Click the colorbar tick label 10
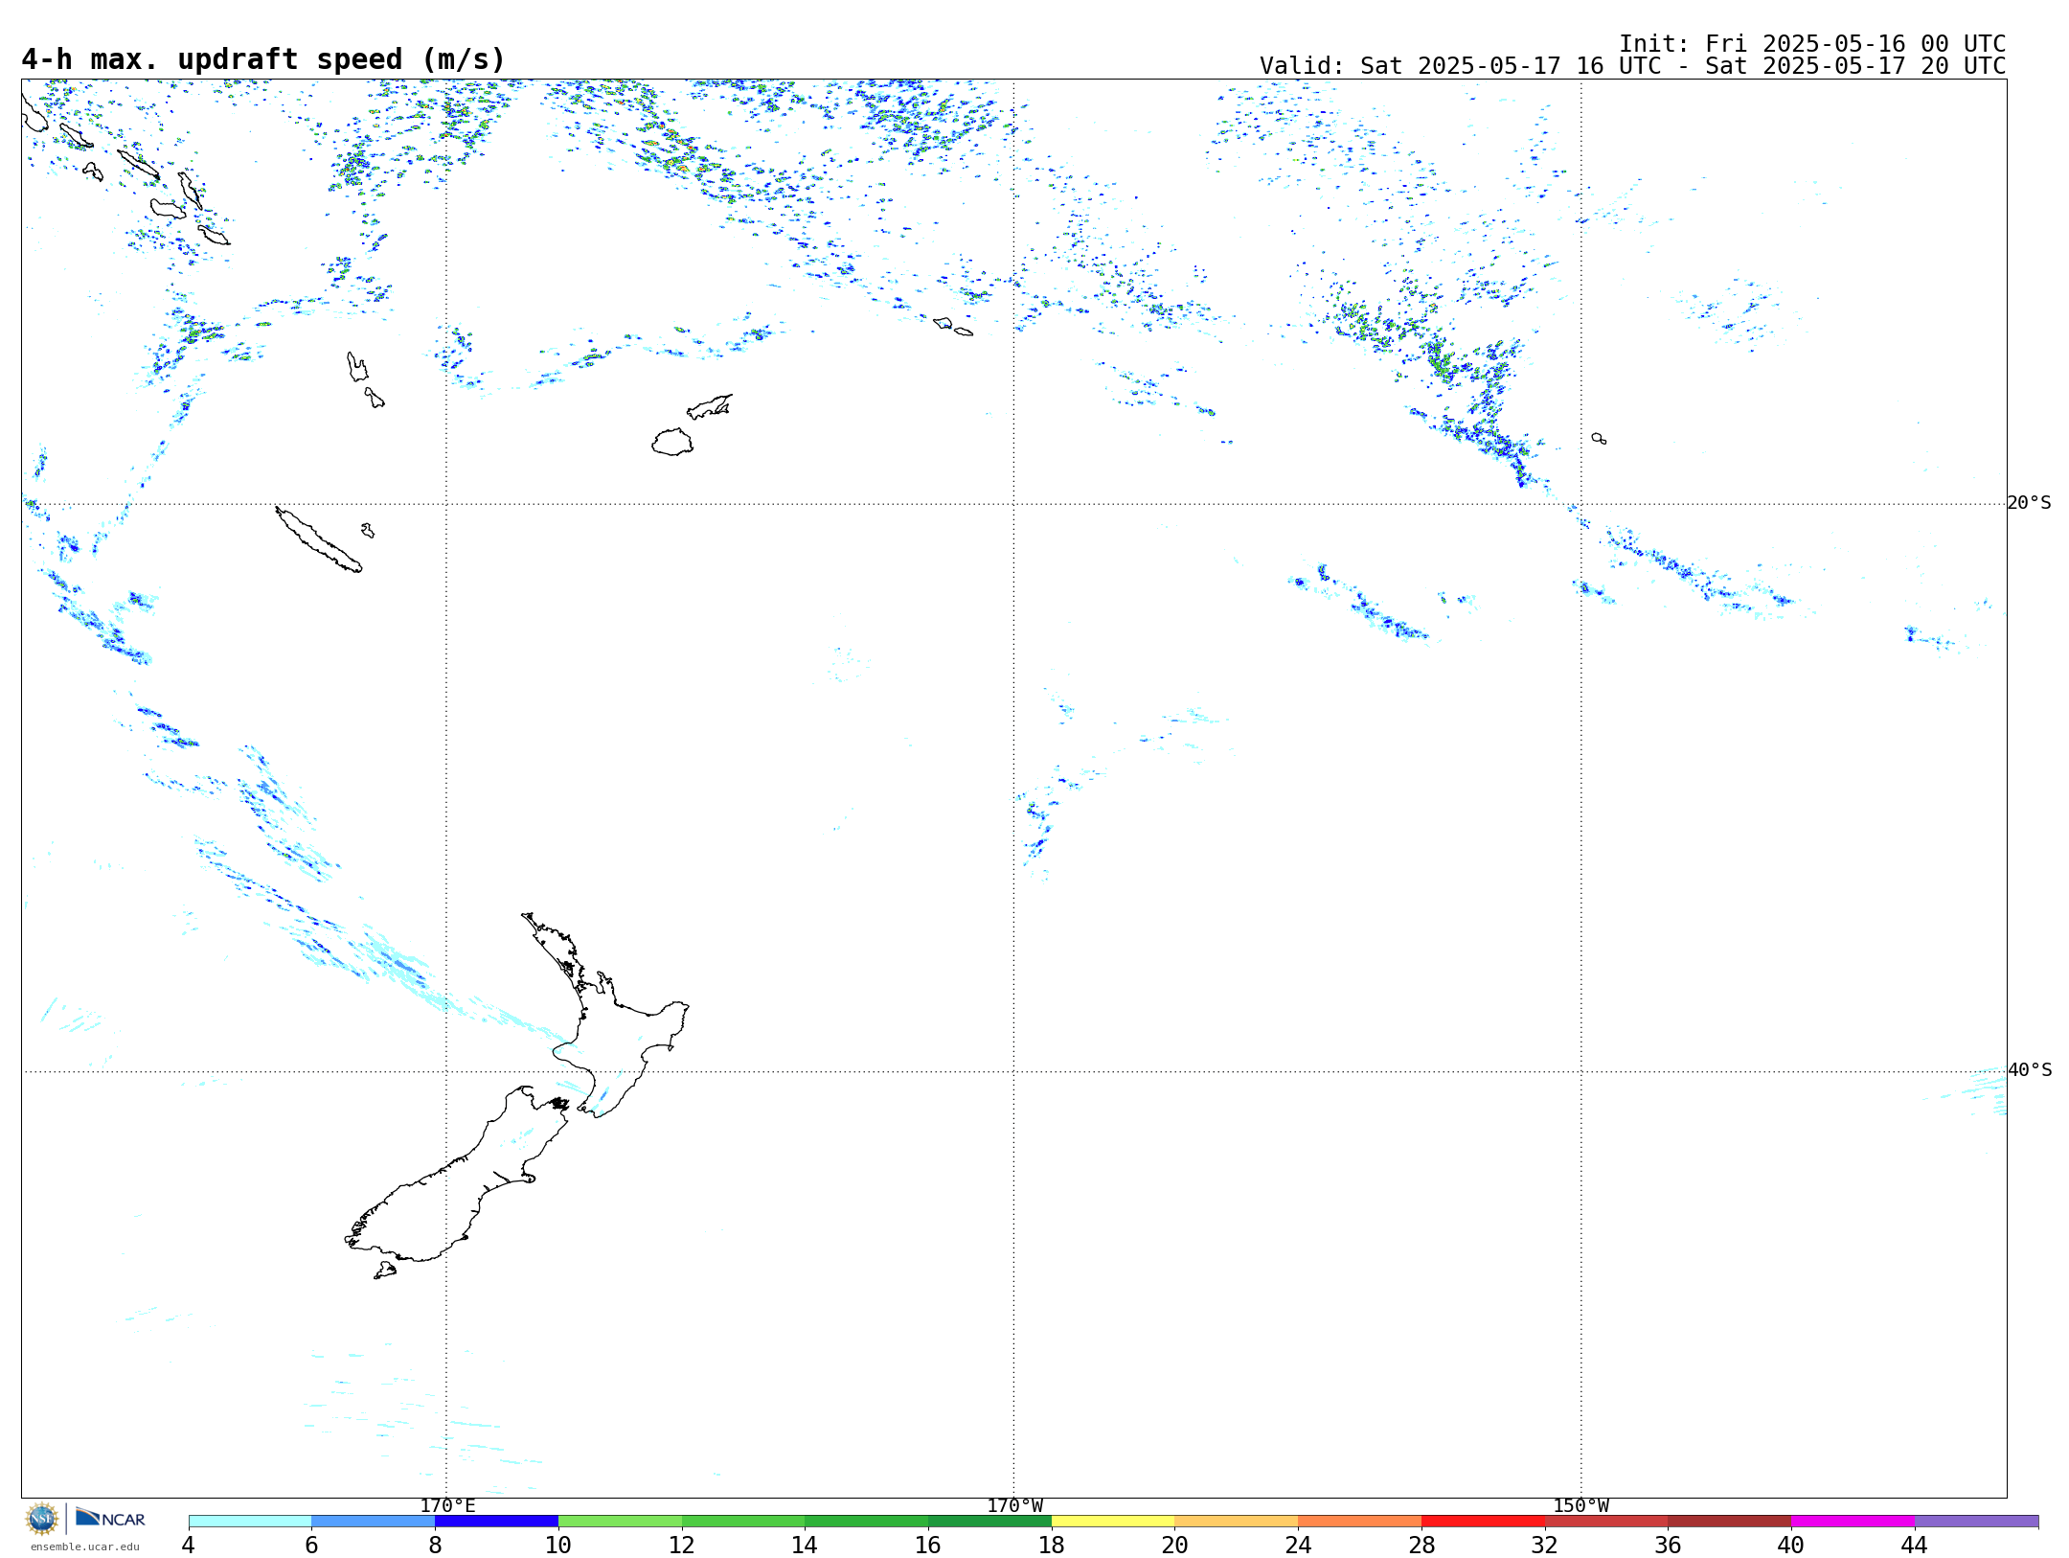The image size is (2069, 1558). tap(558, 1545)
